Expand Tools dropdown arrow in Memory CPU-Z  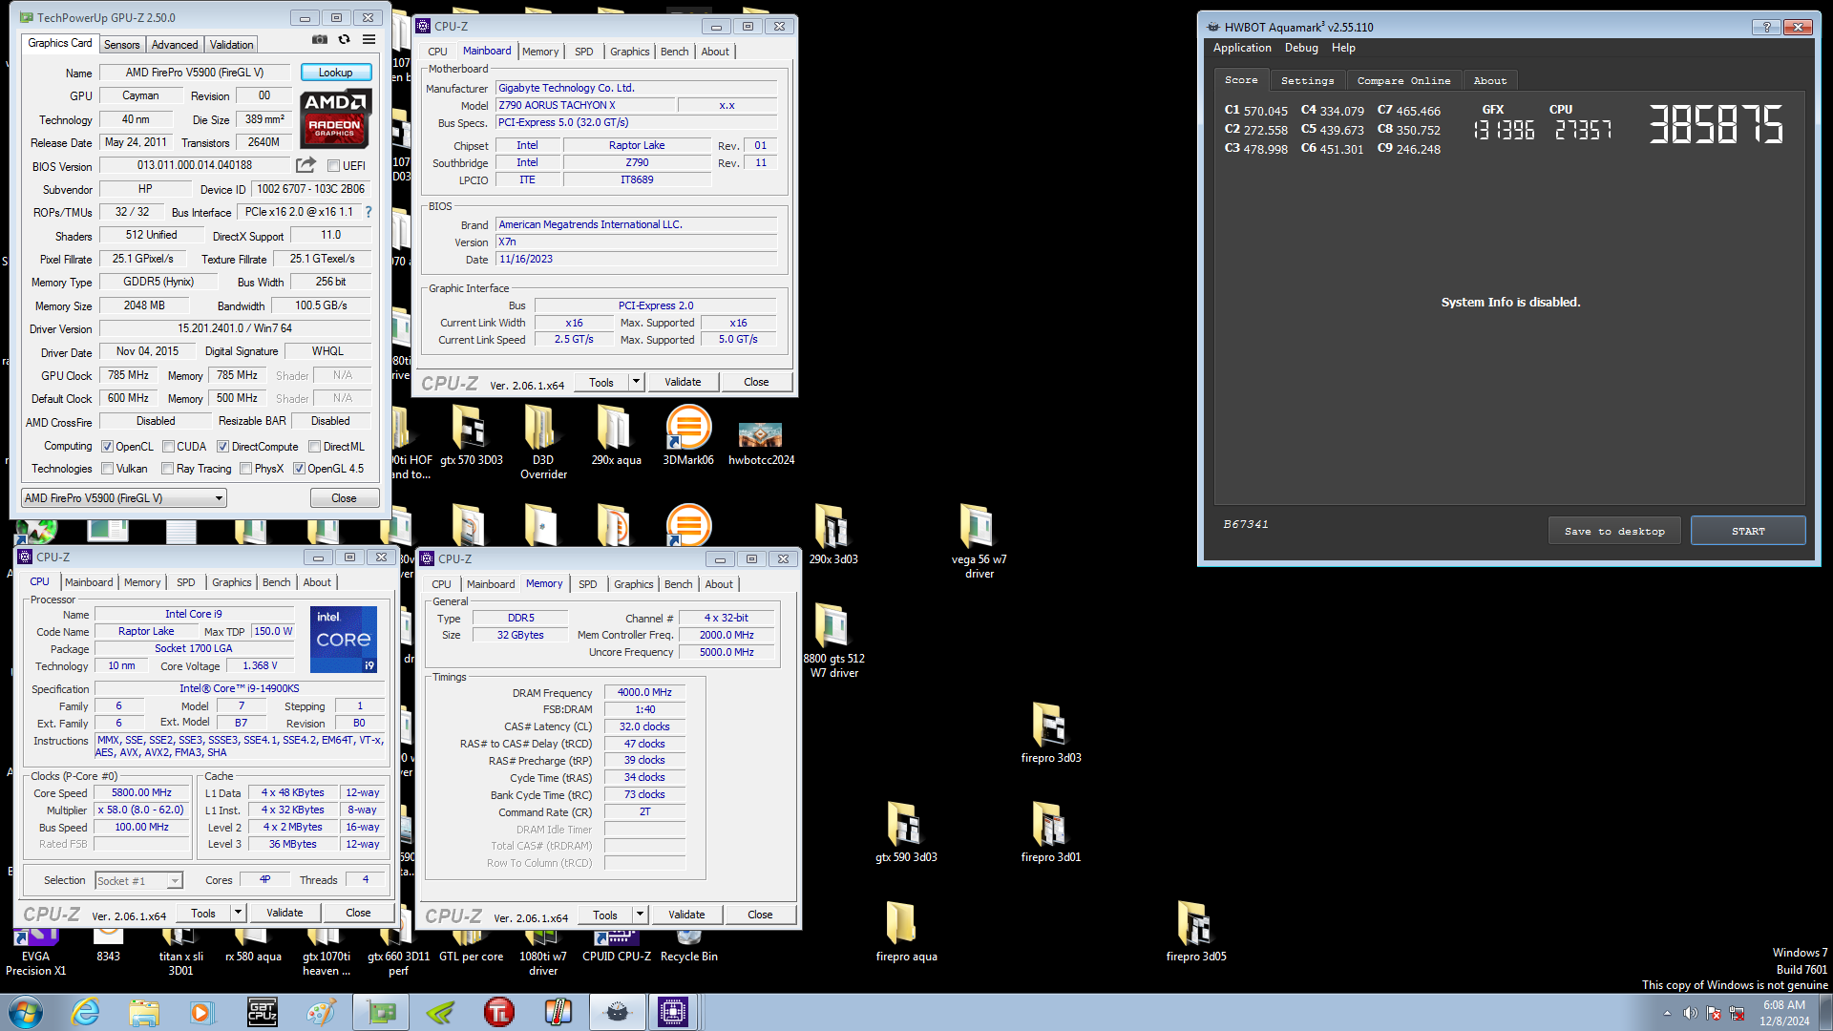(640, 915)
